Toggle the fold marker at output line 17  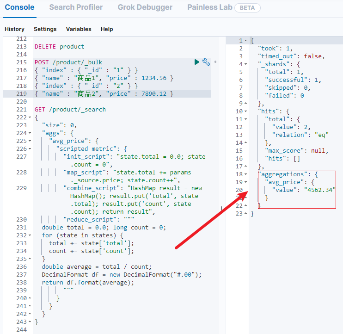tap(245, 167)
